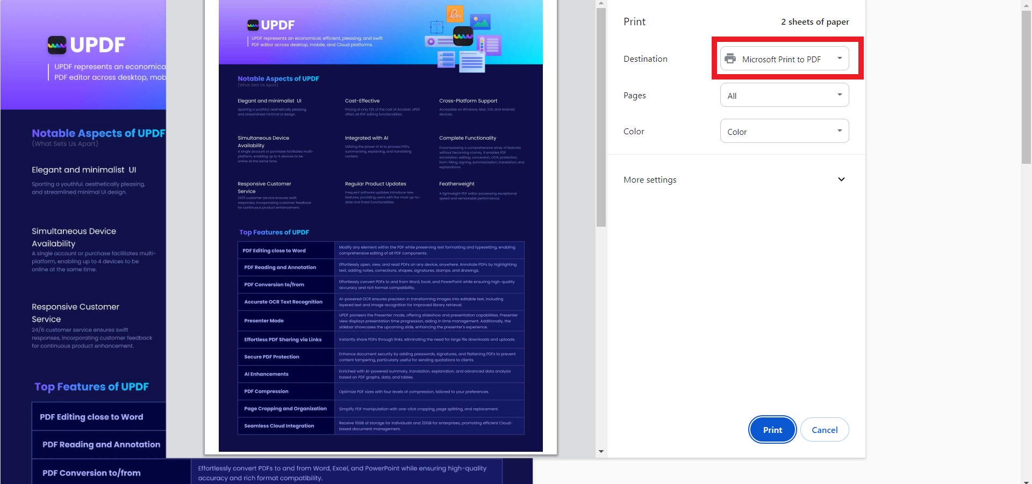Viewport: 1032px width, 484px height.
Task: Click the 'Top Features of UPDF' sidebar heading
Action: pos(92,386)
